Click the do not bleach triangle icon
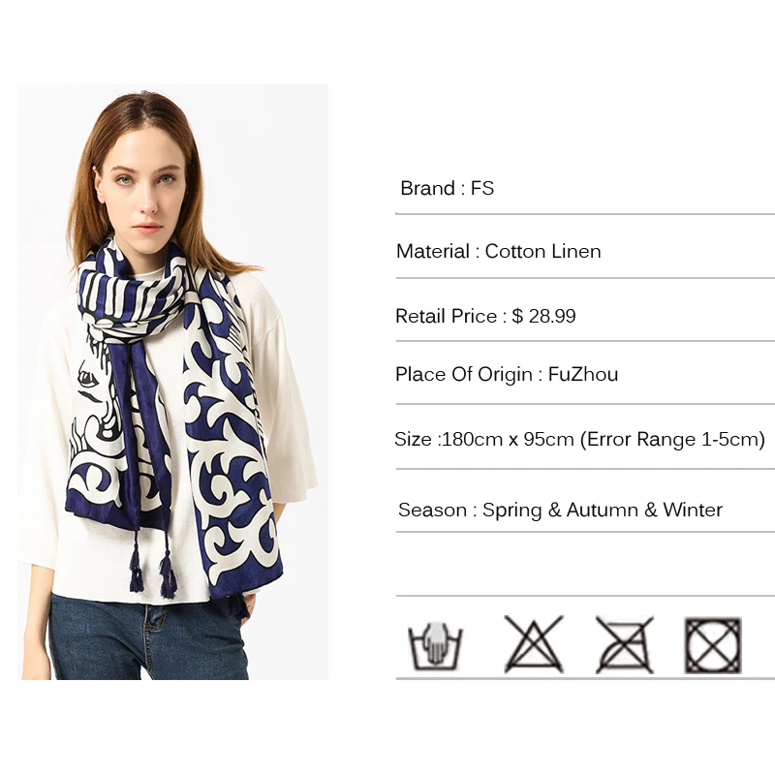775x775 pixels. (534, 644)
